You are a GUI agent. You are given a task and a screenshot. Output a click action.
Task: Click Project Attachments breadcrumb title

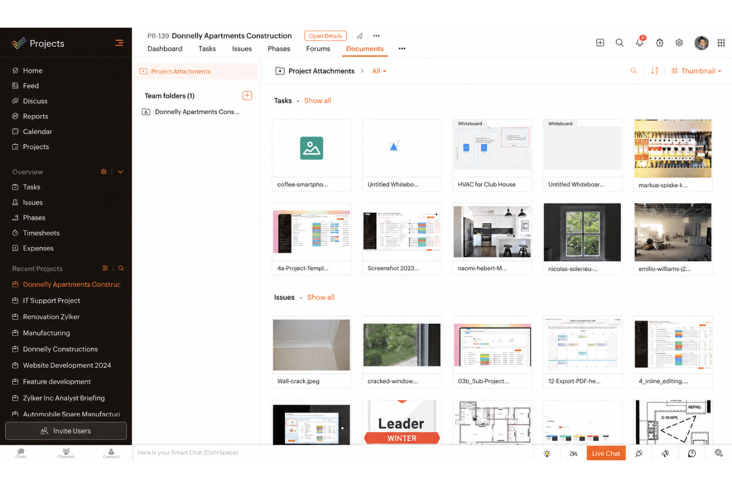tap(321, 71)
